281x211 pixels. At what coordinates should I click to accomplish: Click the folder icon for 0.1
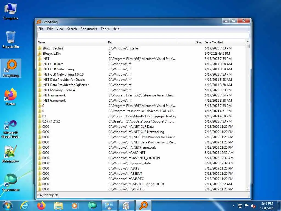[40, 116]
